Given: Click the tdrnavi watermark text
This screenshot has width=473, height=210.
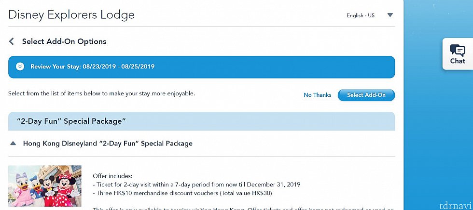Looking at the screenshot, I should coord(456,206).
